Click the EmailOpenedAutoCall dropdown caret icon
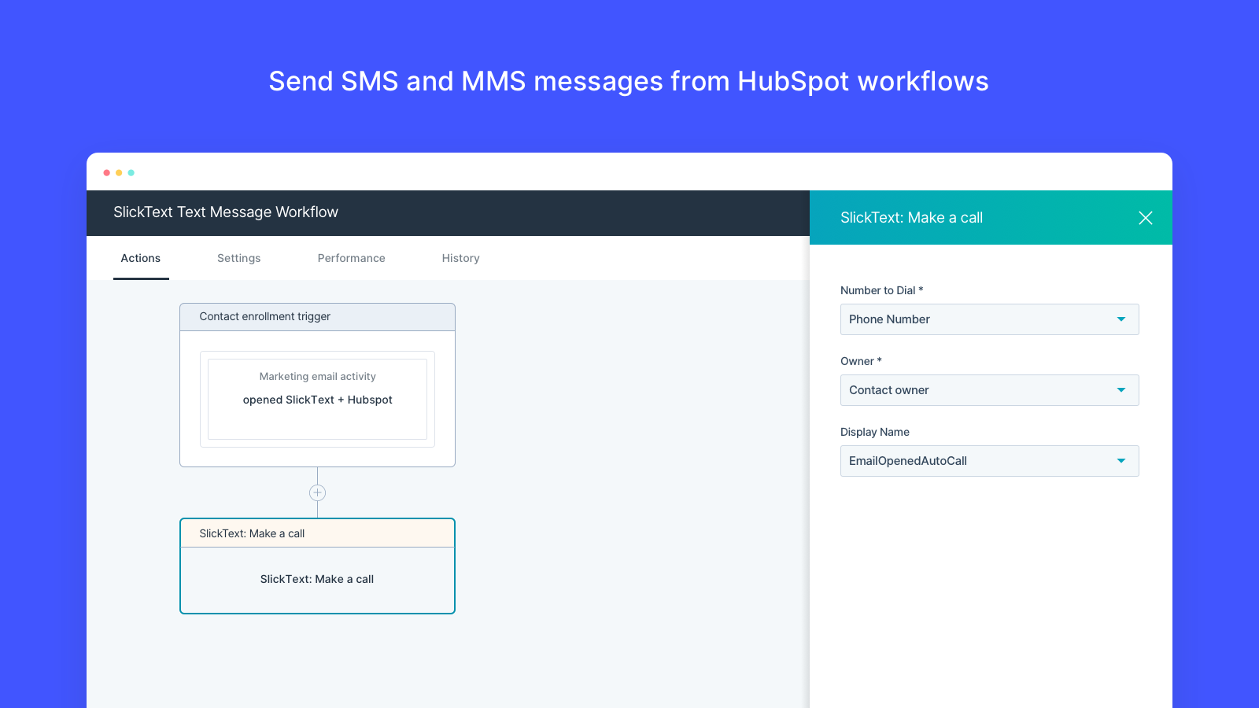 tap(1122, 461)
